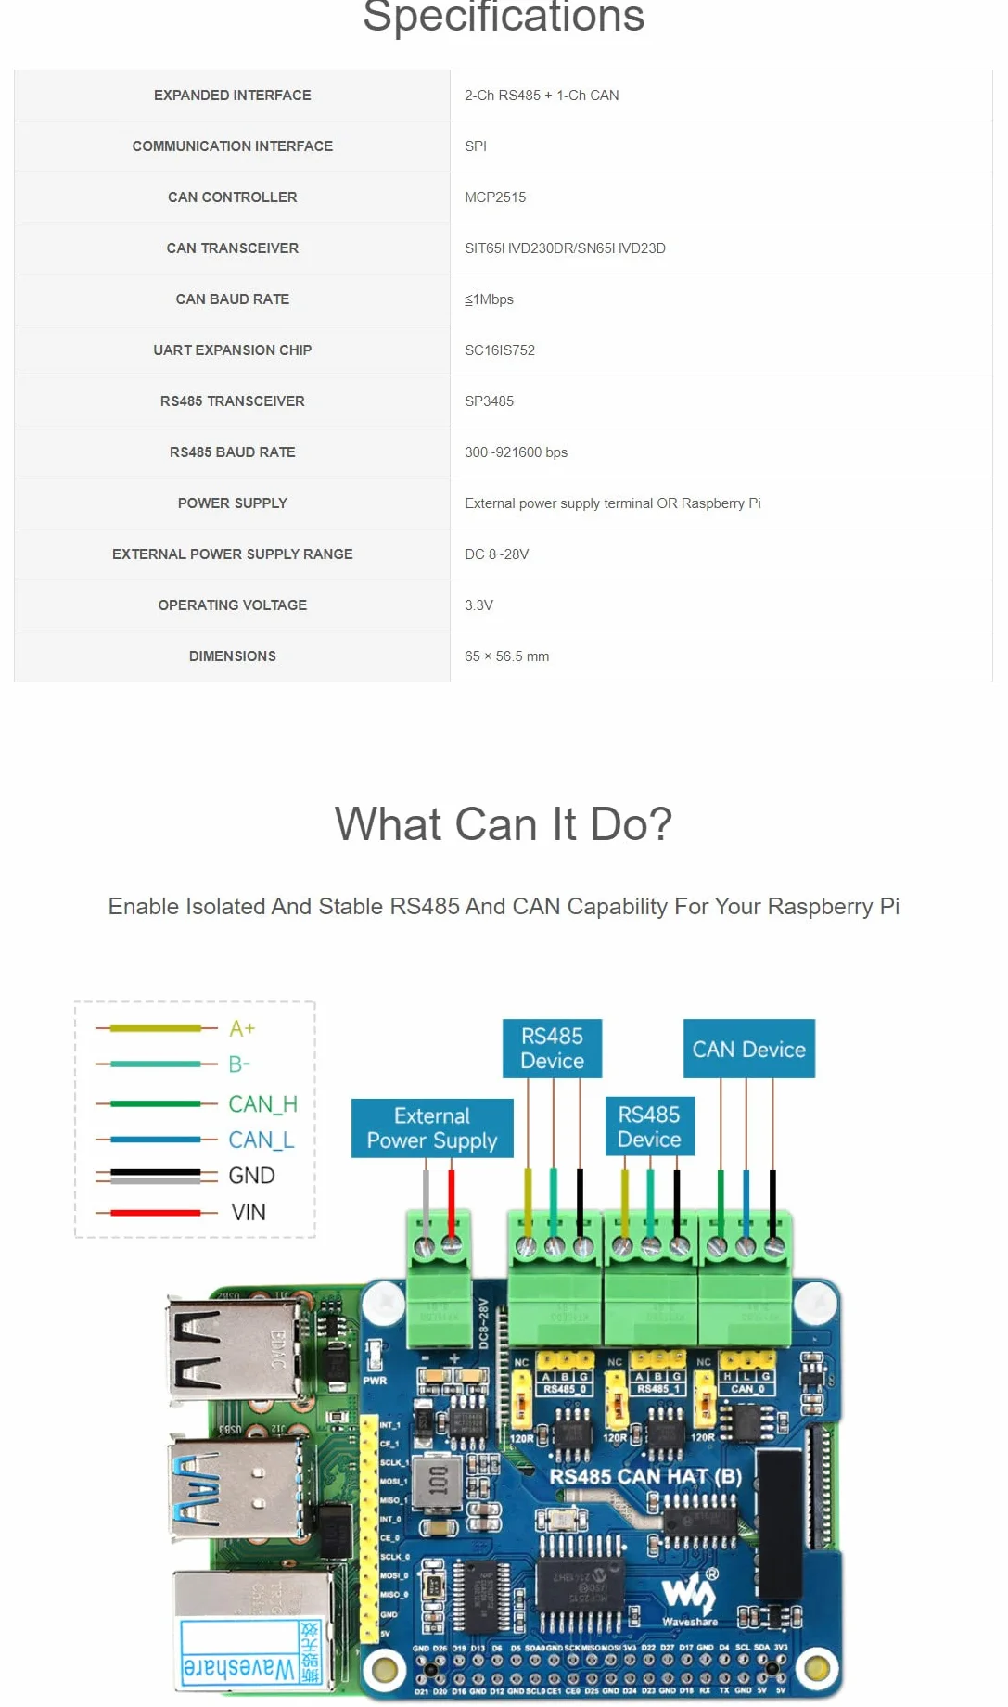Screen dimensions: 1008x1707
Task: Click the RS485_0 jumper label
Action: tap(564, 1389)
